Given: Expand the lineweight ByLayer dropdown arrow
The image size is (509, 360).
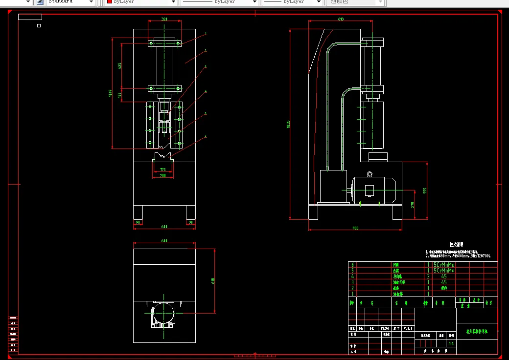Looking at the screenshot, I should [319, 2].
